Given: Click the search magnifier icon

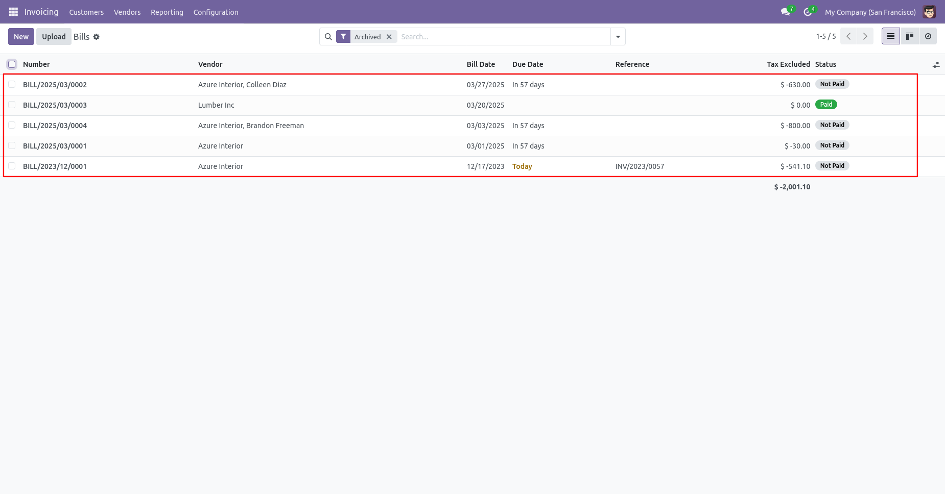Looking at the screenshot, I should point(328,37).
